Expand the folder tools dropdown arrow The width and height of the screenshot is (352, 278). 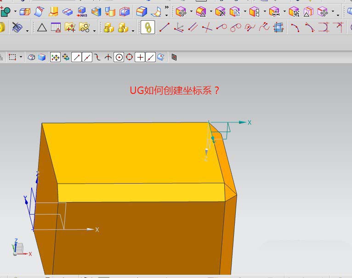(x=95, y=31)
